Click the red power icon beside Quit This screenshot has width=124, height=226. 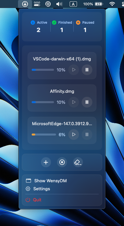[x=28, y=200]
